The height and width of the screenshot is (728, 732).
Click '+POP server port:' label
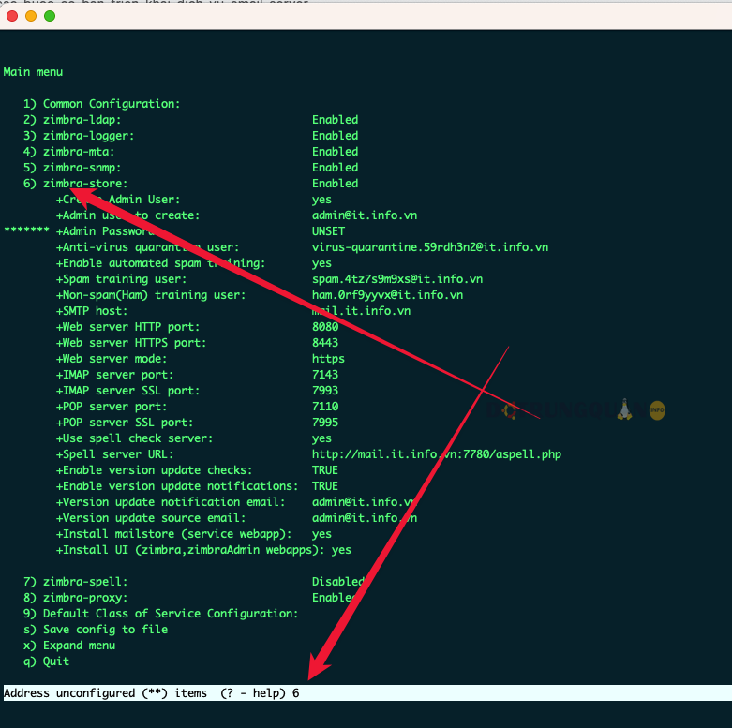coord(112,406)
